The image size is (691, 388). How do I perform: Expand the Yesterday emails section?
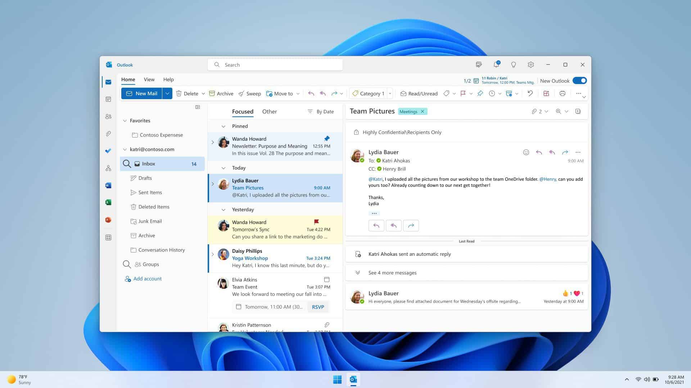tap(223, 209)
